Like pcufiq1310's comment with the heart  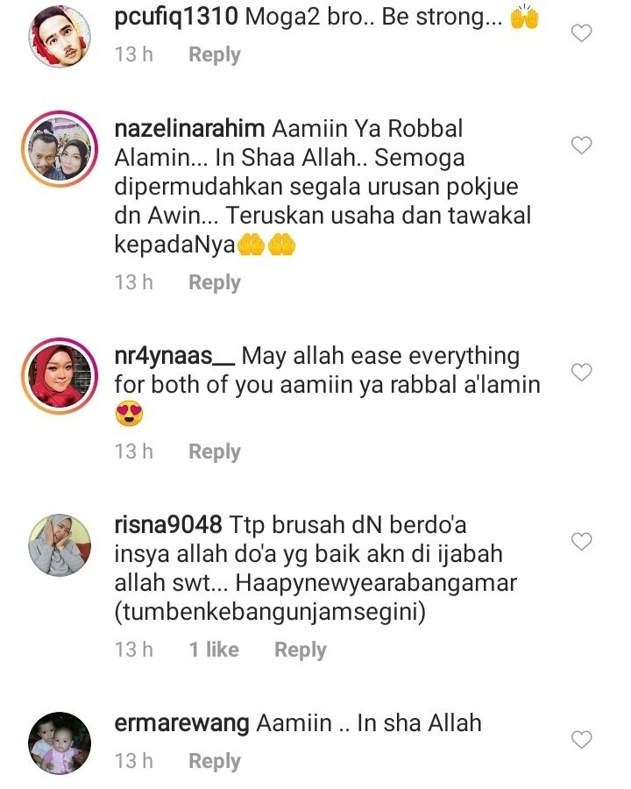click(x=581, y=33)
